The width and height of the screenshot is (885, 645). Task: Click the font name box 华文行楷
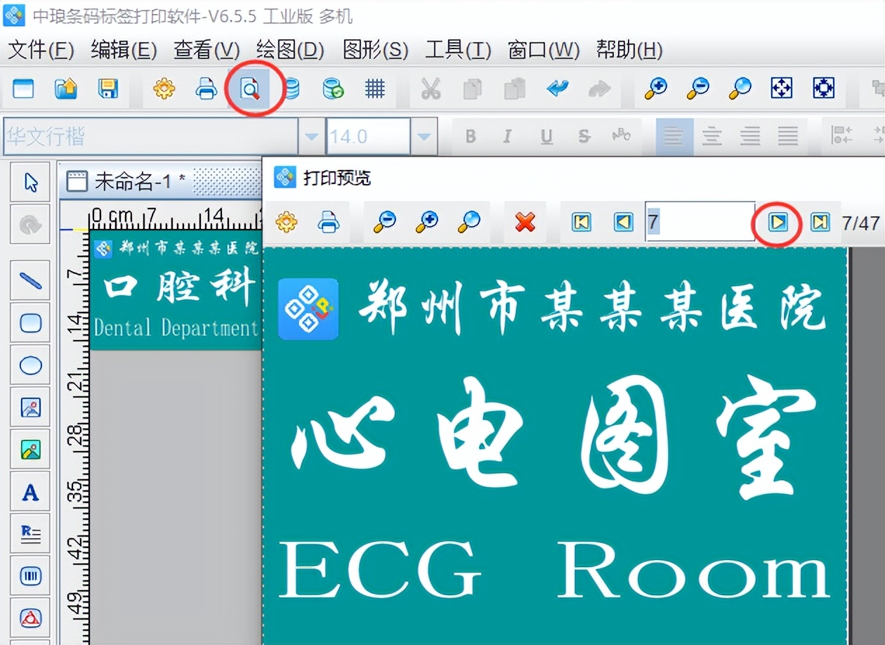pyautogui.click(x=151, y=136)
